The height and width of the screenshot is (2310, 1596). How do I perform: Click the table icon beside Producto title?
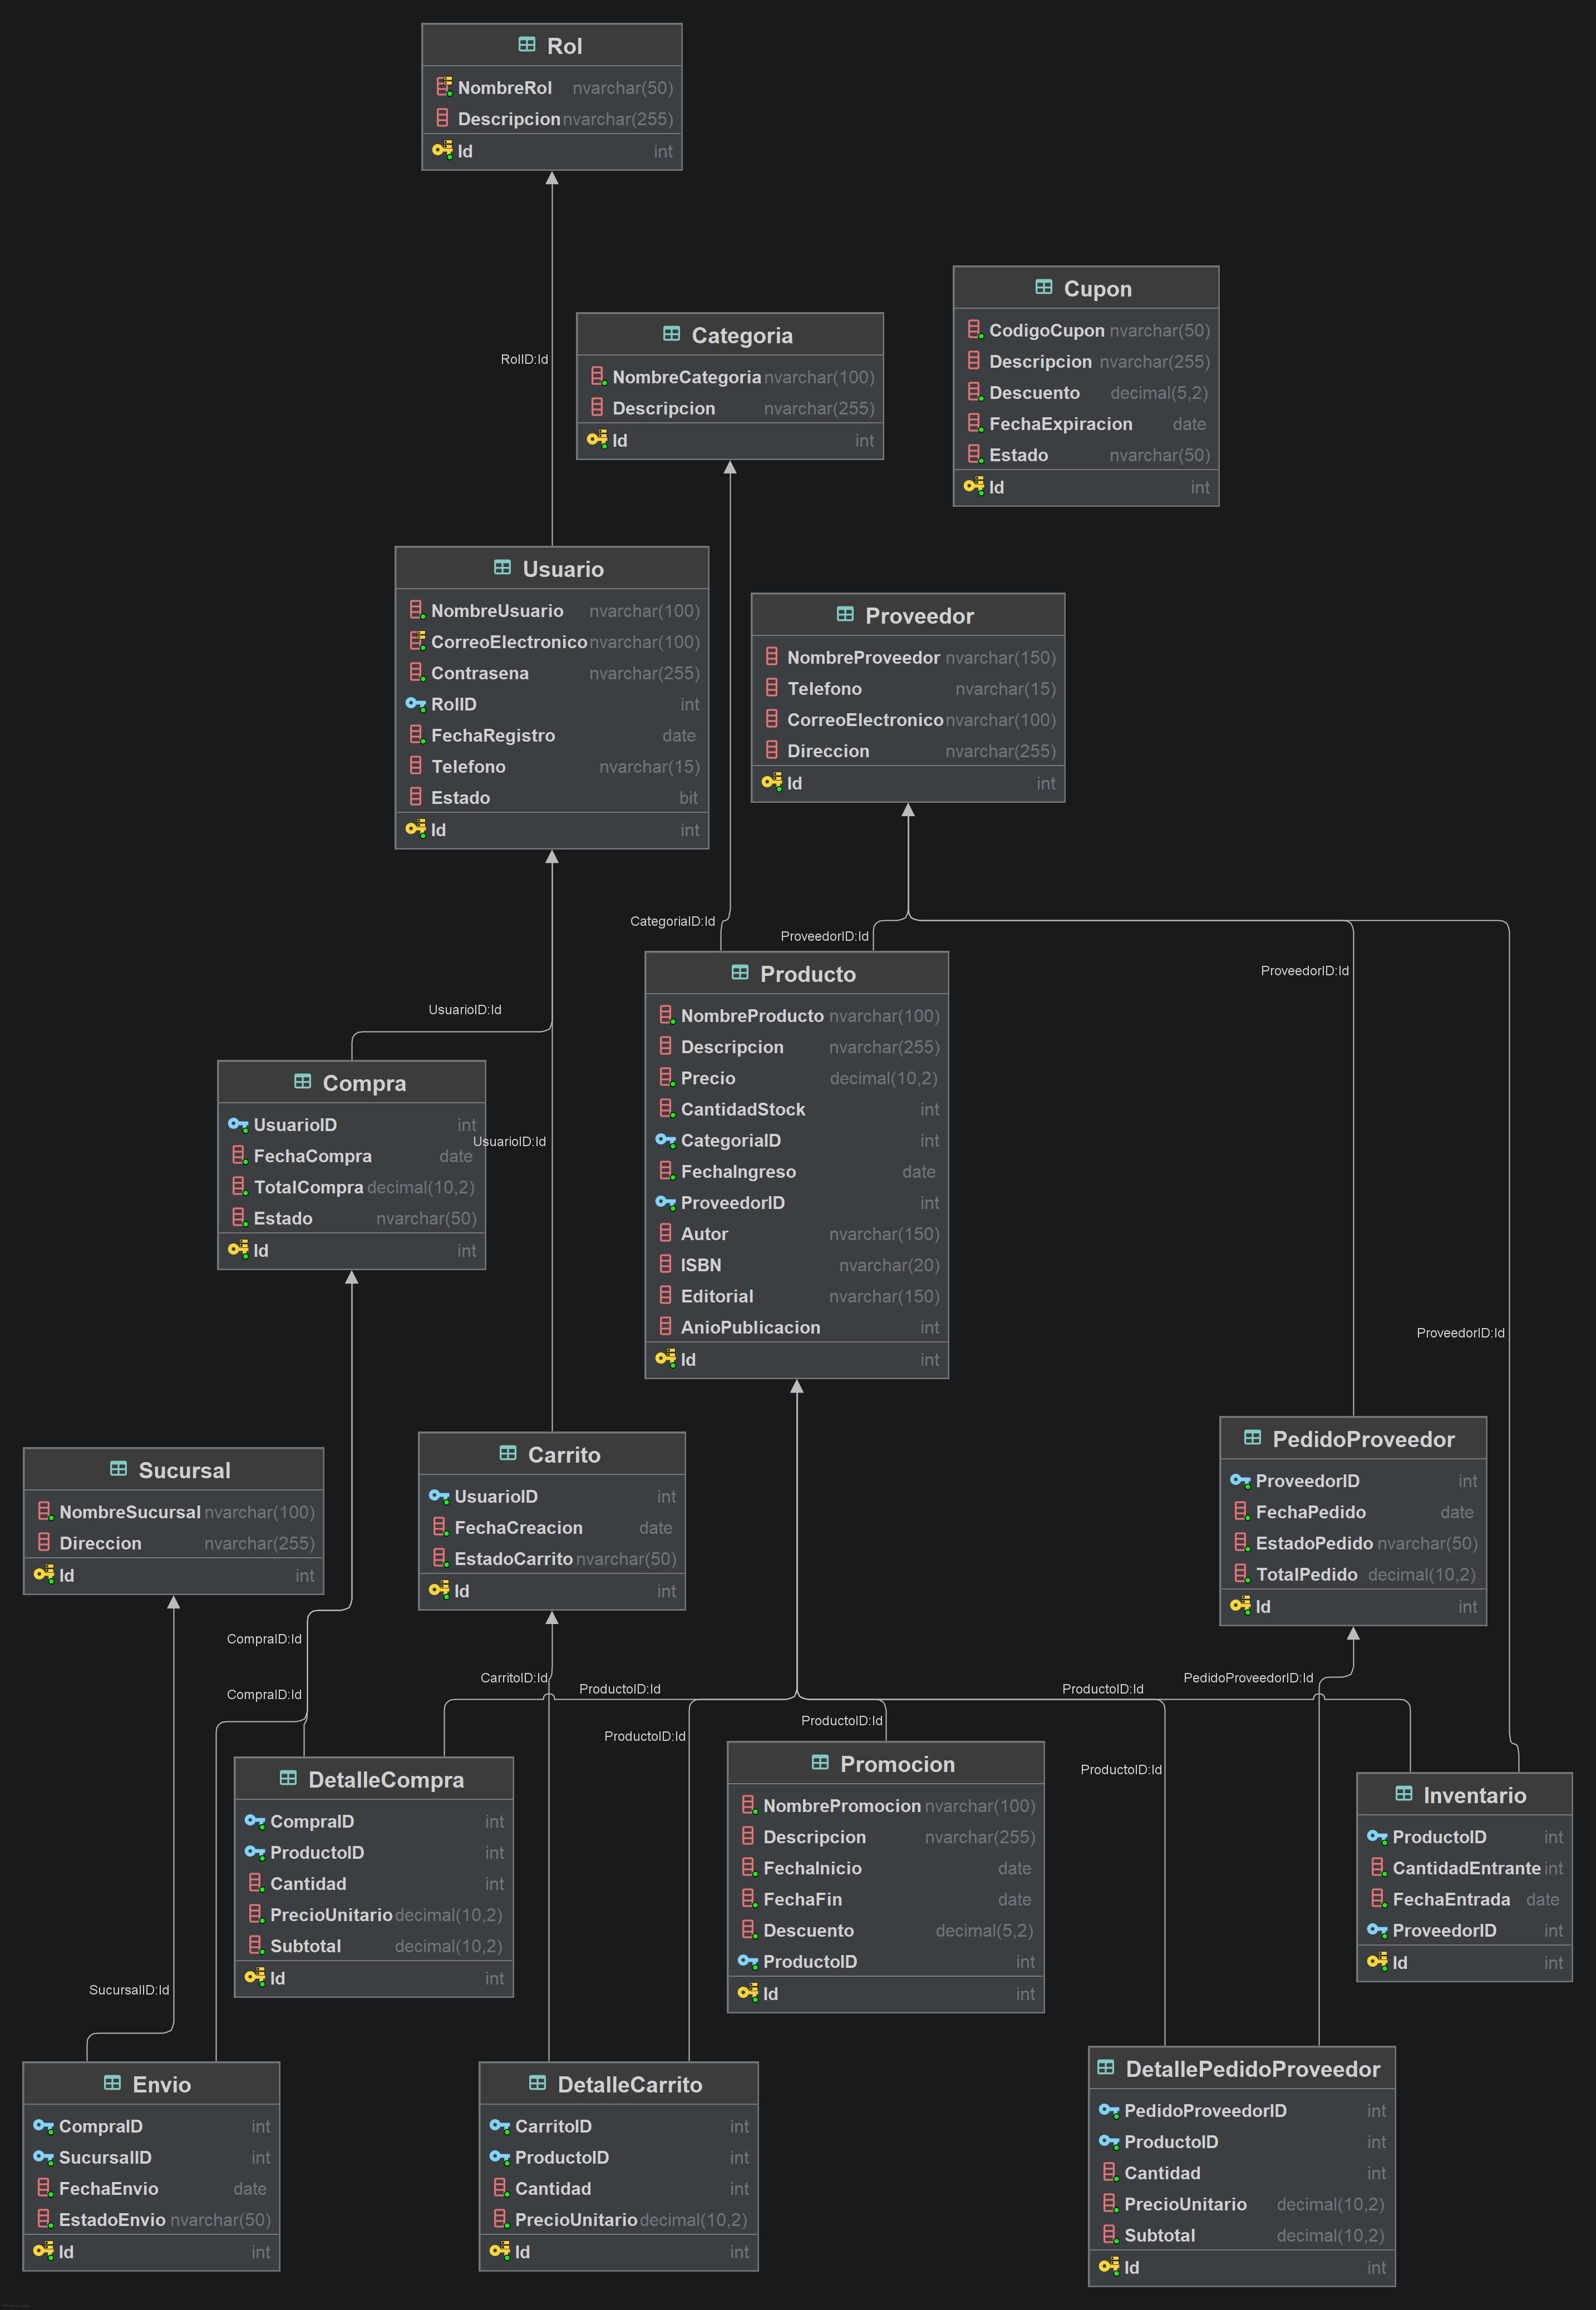click(740, 973)
